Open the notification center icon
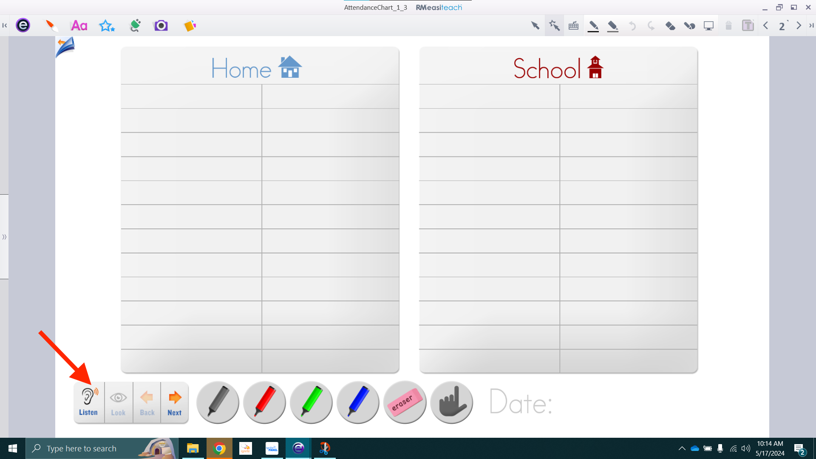816x459 pixels. (x=799, y=449)
